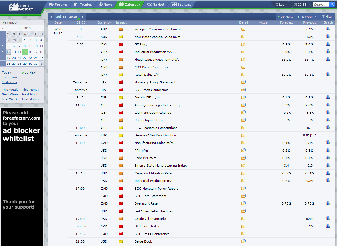Open the Market tab
This screenshot has height=246, width=337.
click(156, 5)
